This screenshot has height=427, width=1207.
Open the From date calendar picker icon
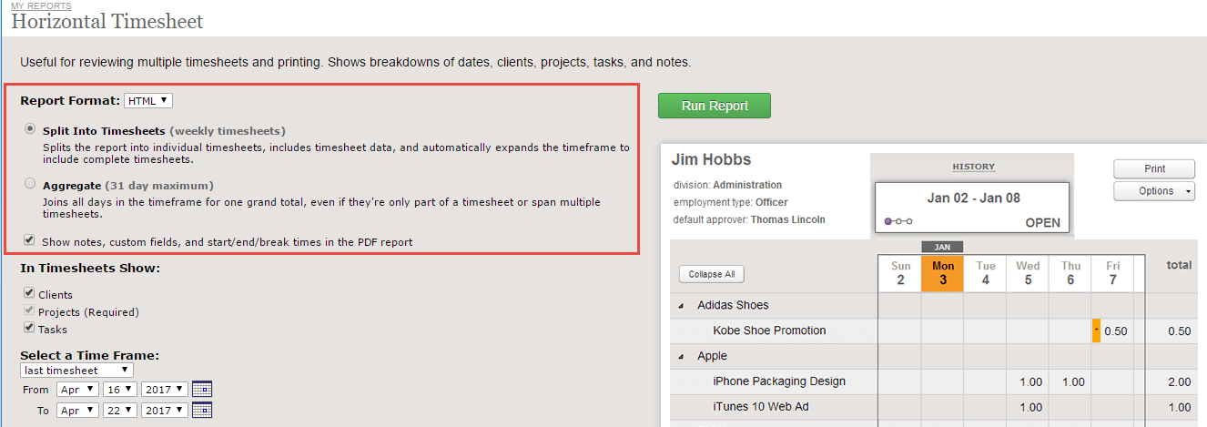201,389
